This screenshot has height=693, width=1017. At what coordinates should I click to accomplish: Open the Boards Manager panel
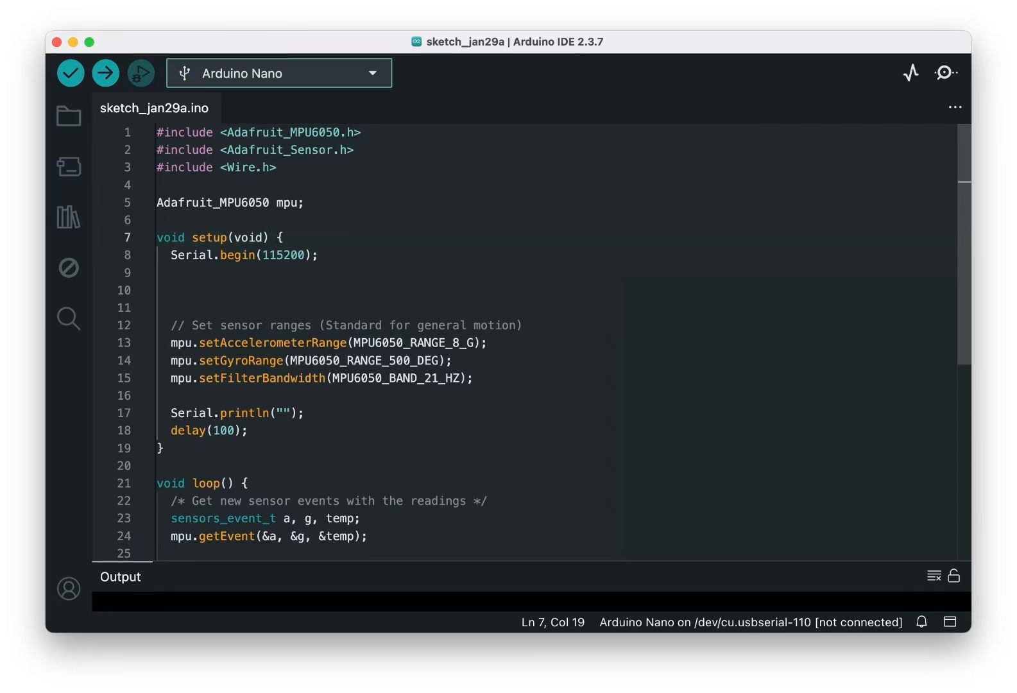tap(69, 167)
